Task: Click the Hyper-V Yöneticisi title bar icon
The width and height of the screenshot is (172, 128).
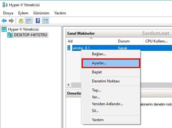Action: (x=5, y=5)
